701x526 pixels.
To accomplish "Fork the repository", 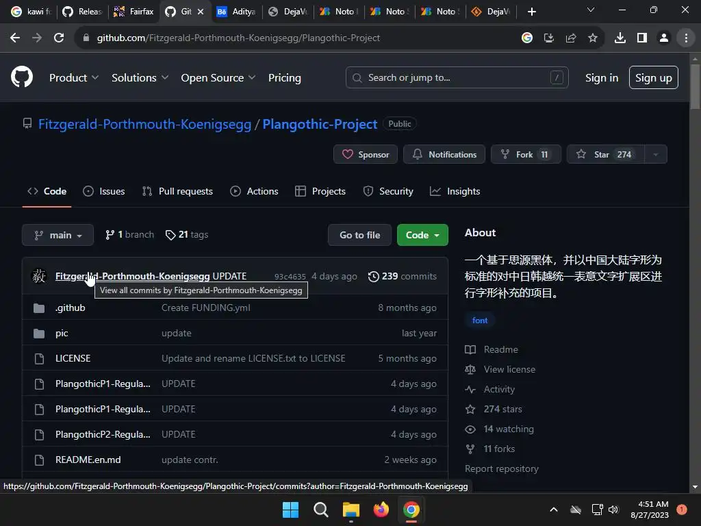I will coord(526,154).
